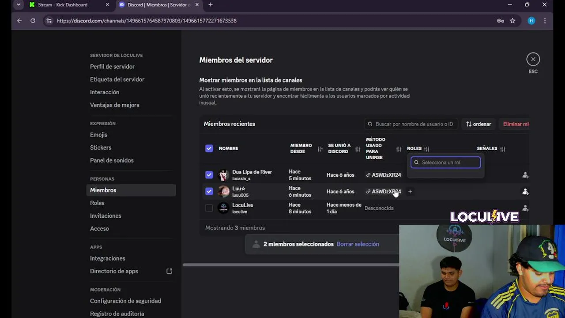Click the Luu member avatar

(x=224, y=192)
